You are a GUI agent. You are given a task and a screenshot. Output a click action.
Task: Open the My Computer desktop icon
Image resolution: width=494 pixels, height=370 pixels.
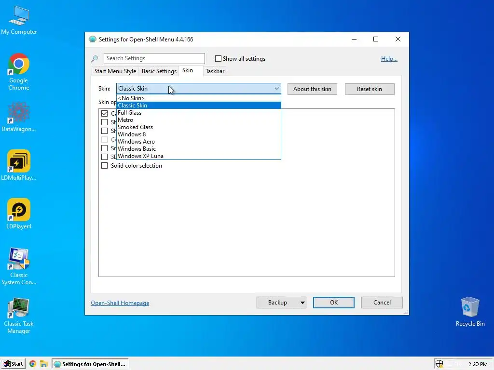pyautogui.click(x=19, y=20)
